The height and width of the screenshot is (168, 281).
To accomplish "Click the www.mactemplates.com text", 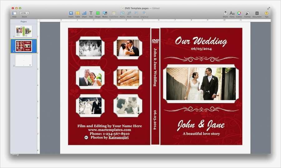I will click(110, 130).
